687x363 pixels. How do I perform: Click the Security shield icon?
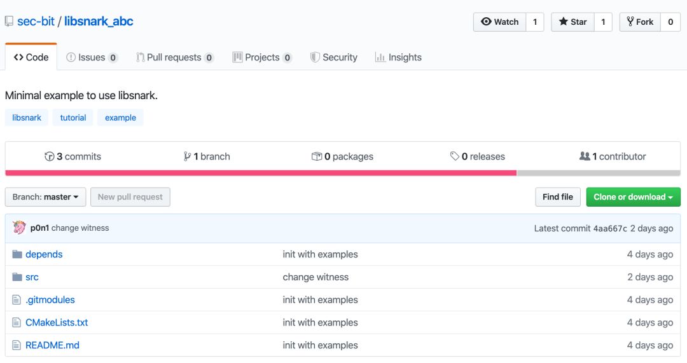[x=315, y=57]
